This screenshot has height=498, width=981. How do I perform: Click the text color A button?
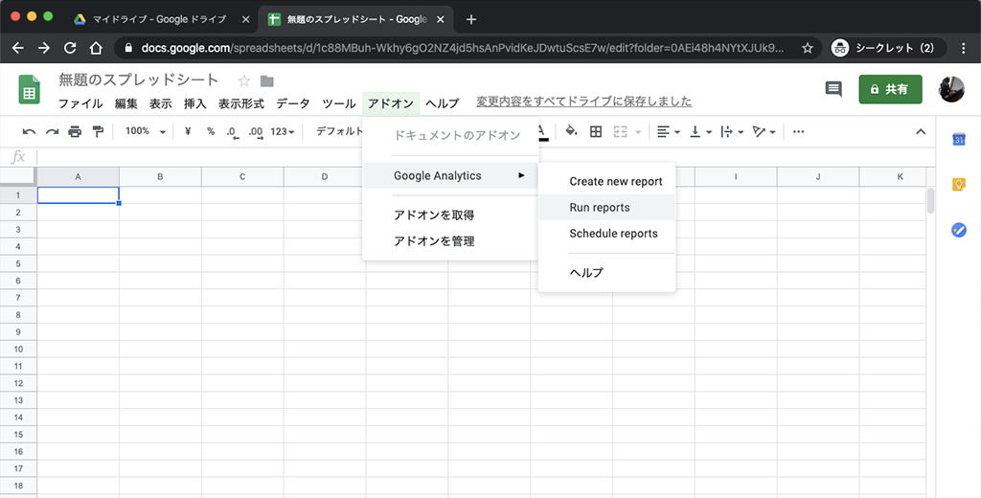(542, 131)
